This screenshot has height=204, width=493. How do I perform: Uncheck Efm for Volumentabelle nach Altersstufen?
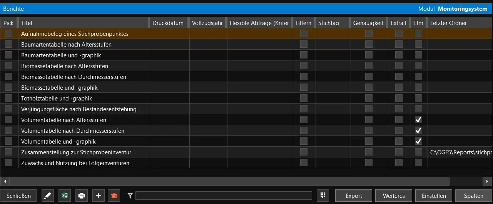418,120
